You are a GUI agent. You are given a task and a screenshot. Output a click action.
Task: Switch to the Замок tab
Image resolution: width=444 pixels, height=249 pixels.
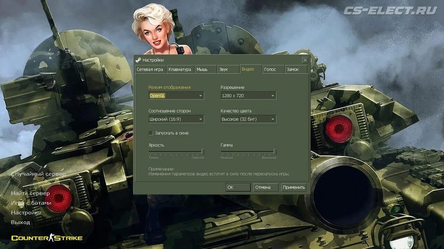click(x=296, y=69)
